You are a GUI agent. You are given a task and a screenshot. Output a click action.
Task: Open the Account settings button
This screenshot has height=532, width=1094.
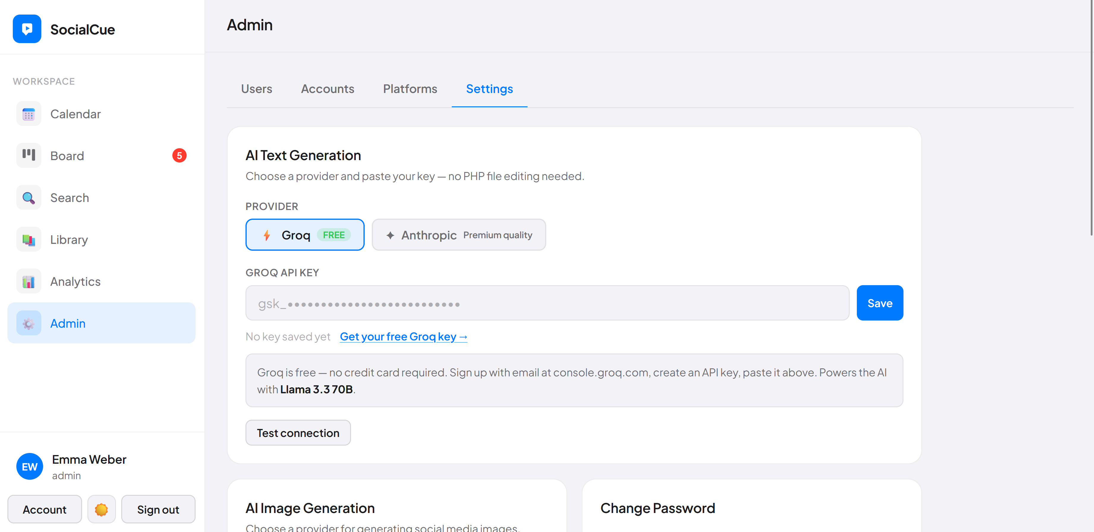[x=44, y=509]
